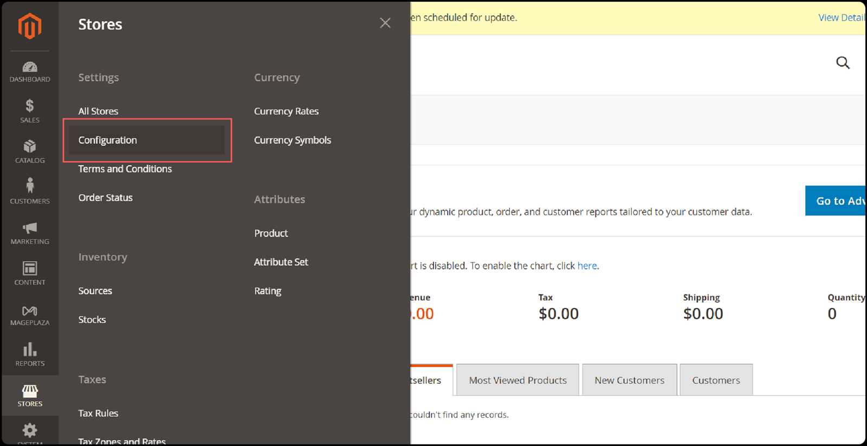Click the Go to Advanced Reporting button
This screenshot has height=446, width=867.
(835, 201)
